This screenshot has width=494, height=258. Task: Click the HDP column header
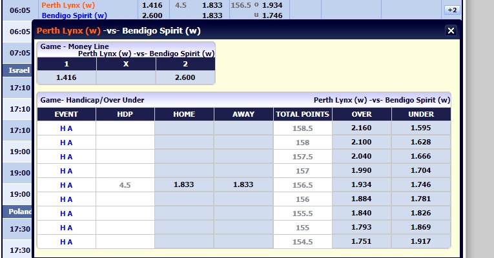point(125,114)
